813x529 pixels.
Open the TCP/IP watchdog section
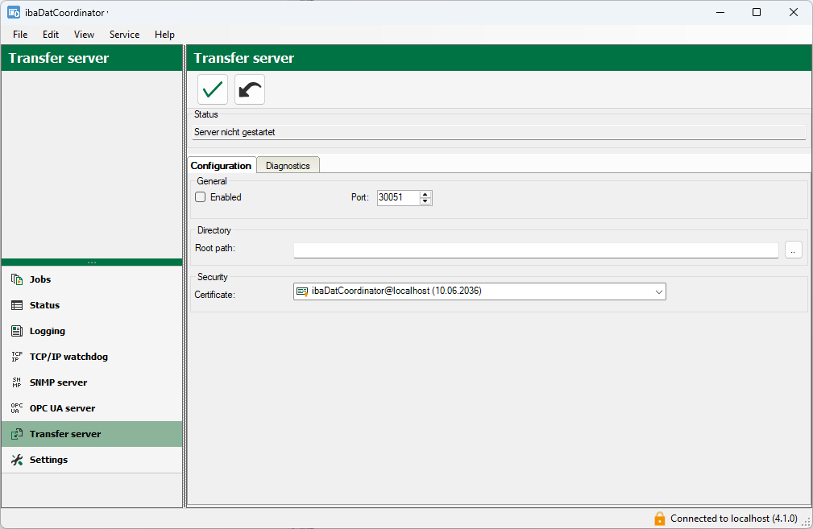point(92,357)
